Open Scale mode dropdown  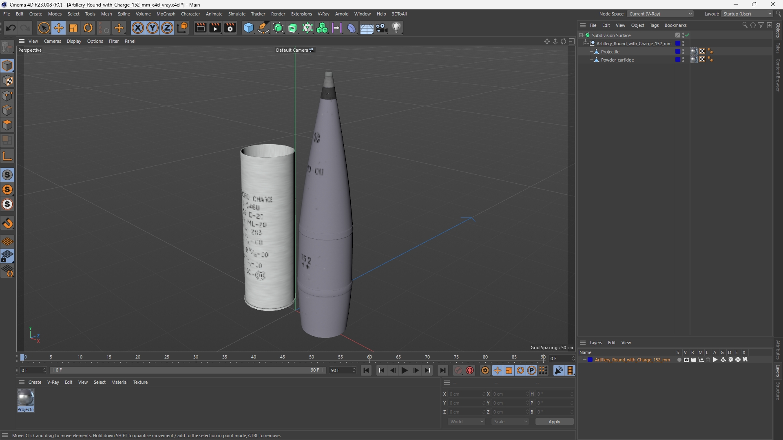tap(510, 422)
